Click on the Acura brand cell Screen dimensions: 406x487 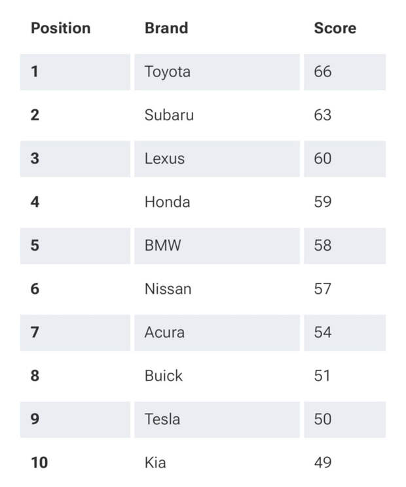point(164,332)
